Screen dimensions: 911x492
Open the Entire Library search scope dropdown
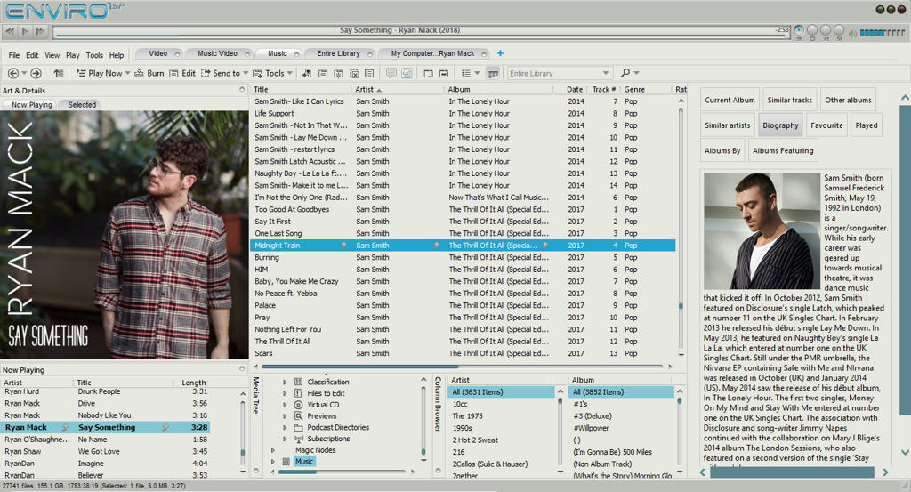coord(605,73)
